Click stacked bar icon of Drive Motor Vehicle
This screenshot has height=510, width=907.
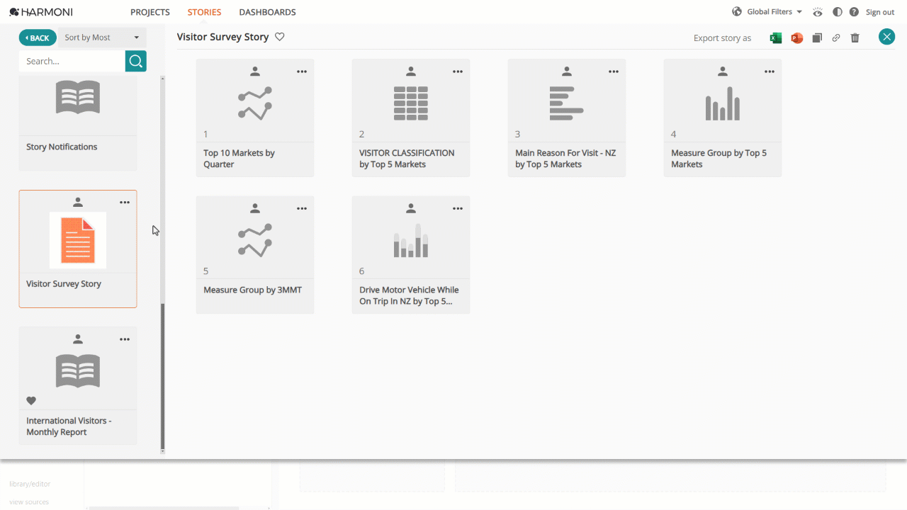411,240
